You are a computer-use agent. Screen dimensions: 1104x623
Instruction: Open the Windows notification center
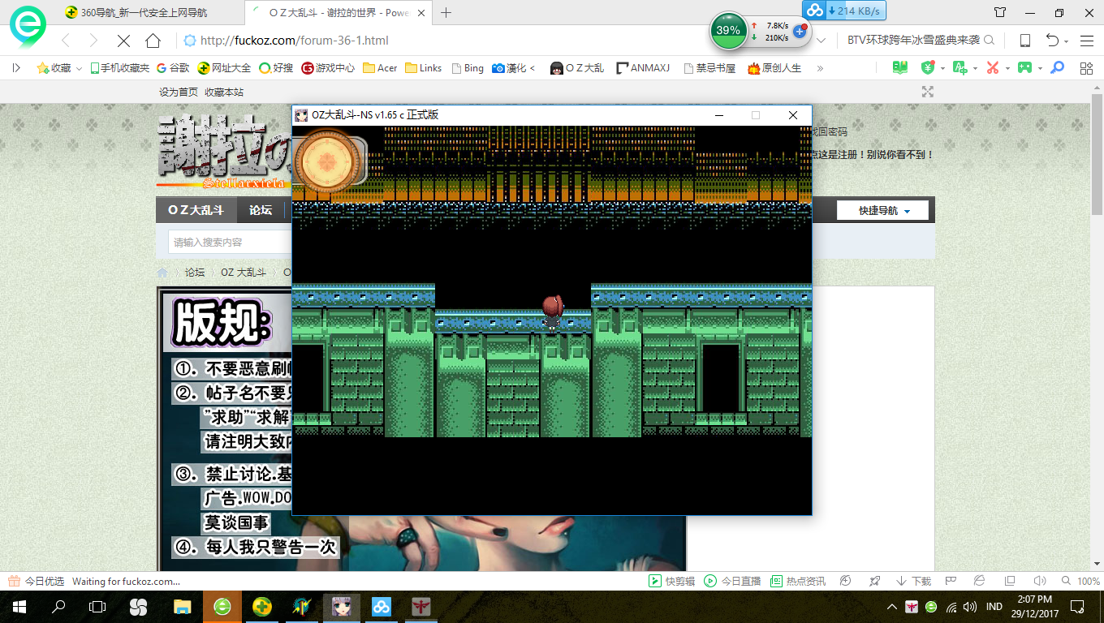coord(1077,606)
